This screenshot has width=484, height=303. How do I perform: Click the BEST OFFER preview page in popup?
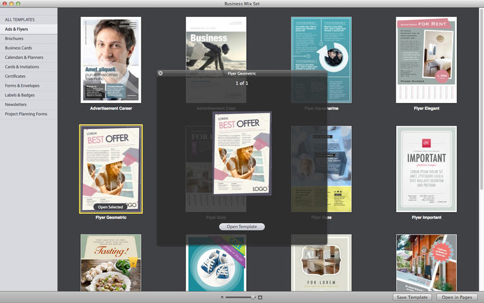click(242, 154)
